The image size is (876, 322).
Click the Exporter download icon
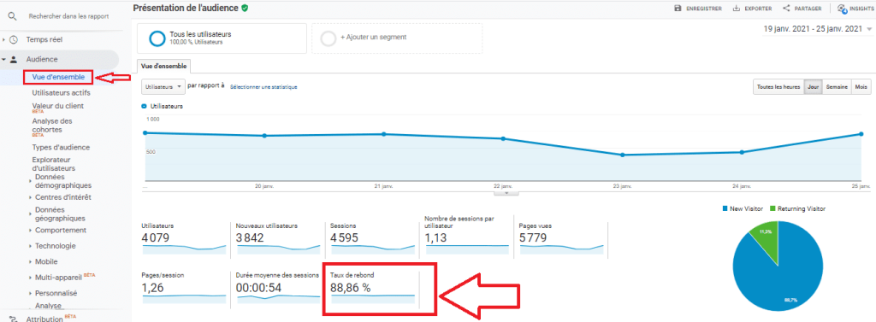coord(737,9)
